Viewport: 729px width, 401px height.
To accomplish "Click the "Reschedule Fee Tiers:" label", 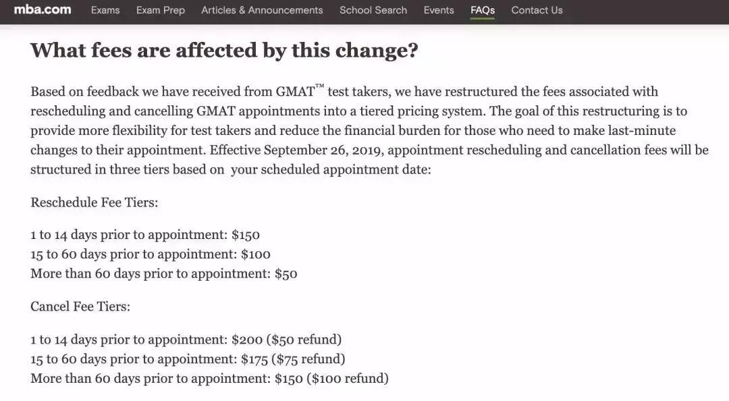I will [x=94, y=202].
